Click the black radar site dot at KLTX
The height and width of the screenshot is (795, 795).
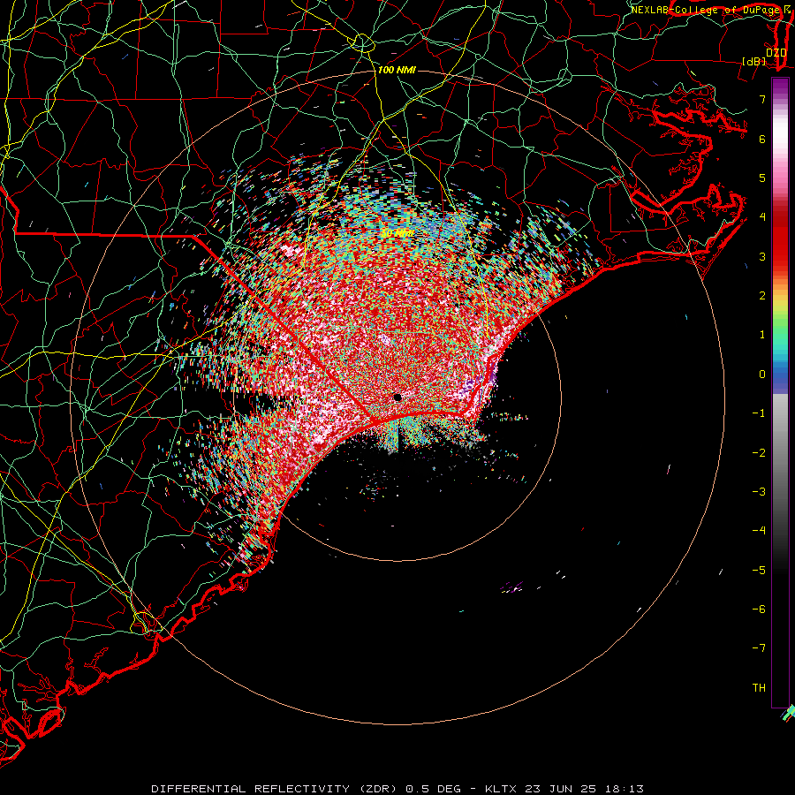pyautogui.click(x=397, y=397)
